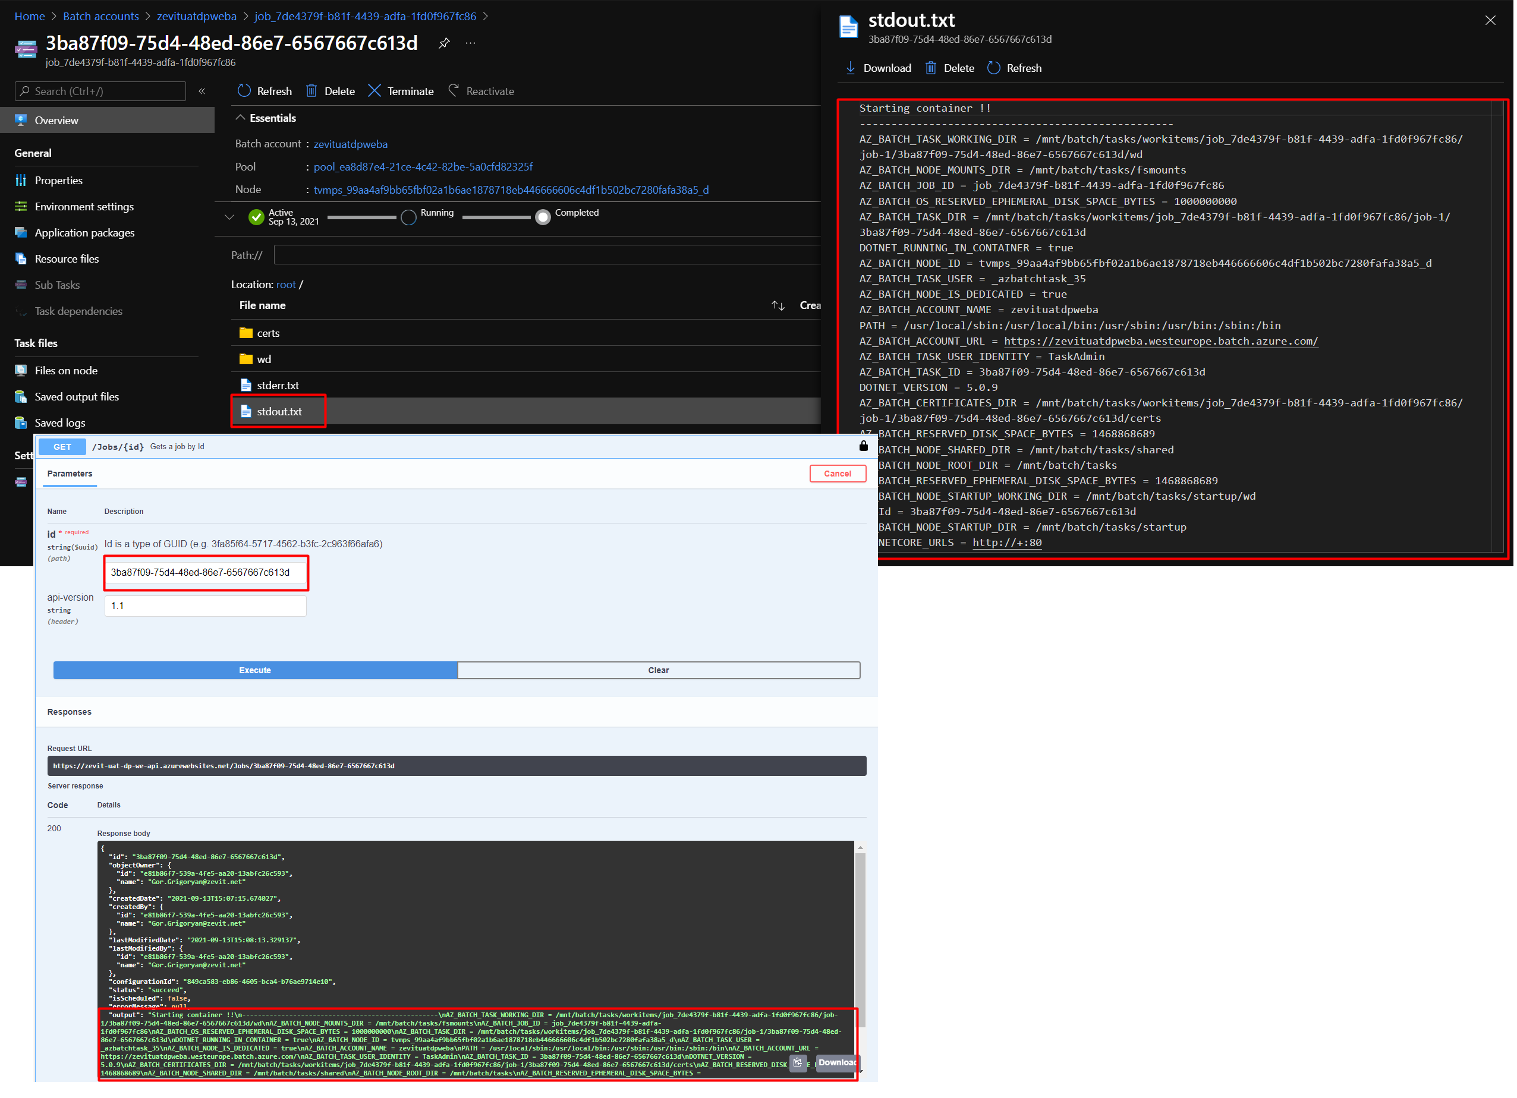Click the Execute button

click(256, 671)
